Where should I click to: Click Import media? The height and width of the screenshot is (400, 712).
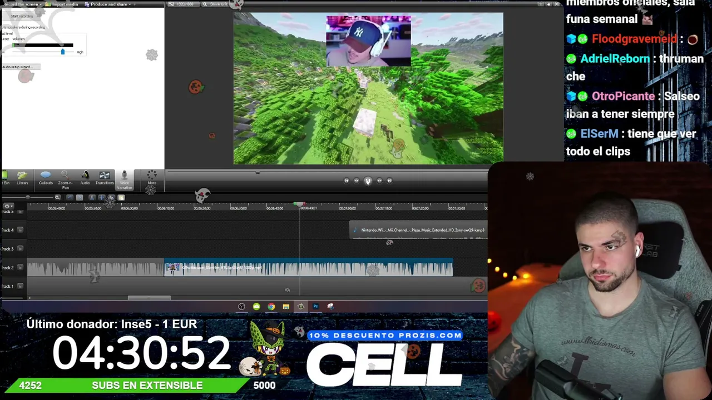[63, 4]
